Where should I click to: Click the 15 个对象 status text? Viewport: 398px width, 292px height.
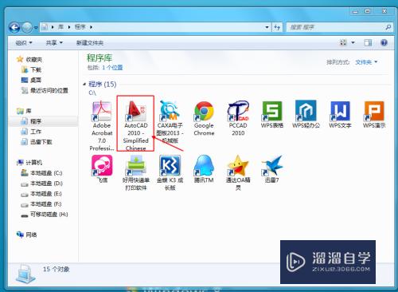coord(56,269)
